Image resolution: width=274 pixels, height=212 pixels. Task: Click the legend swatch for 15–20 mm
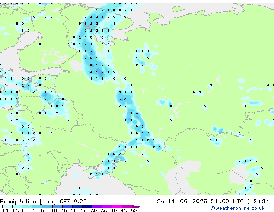pyautogui.click(x=67, y=206)
